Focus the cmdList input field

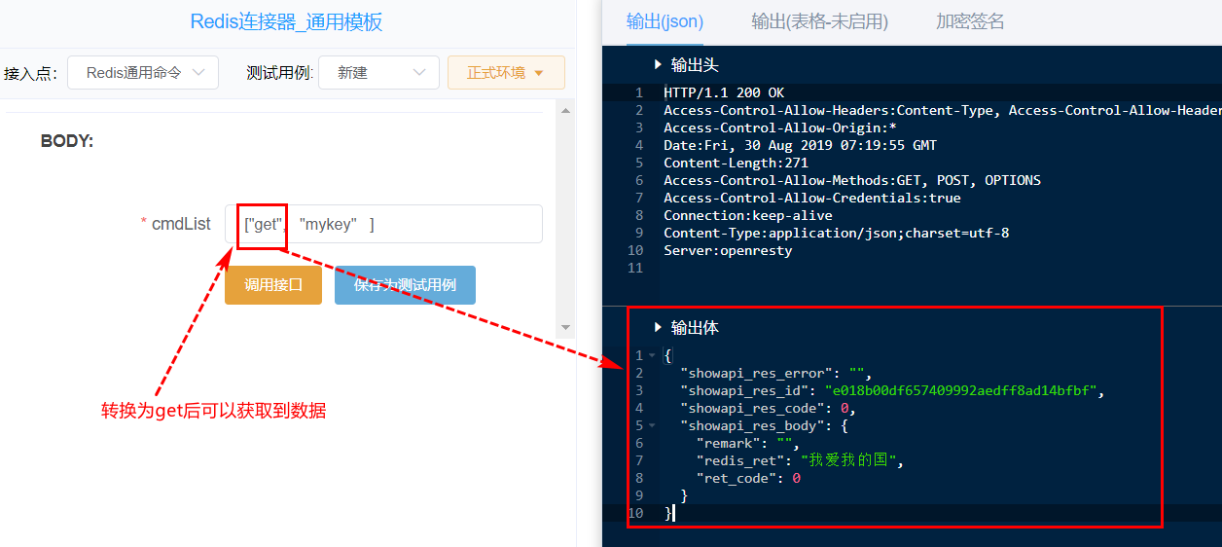(383, 224)
